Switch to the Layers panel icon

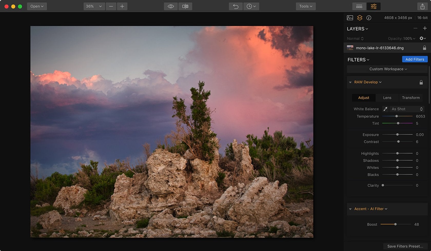[x=359, y=18]
